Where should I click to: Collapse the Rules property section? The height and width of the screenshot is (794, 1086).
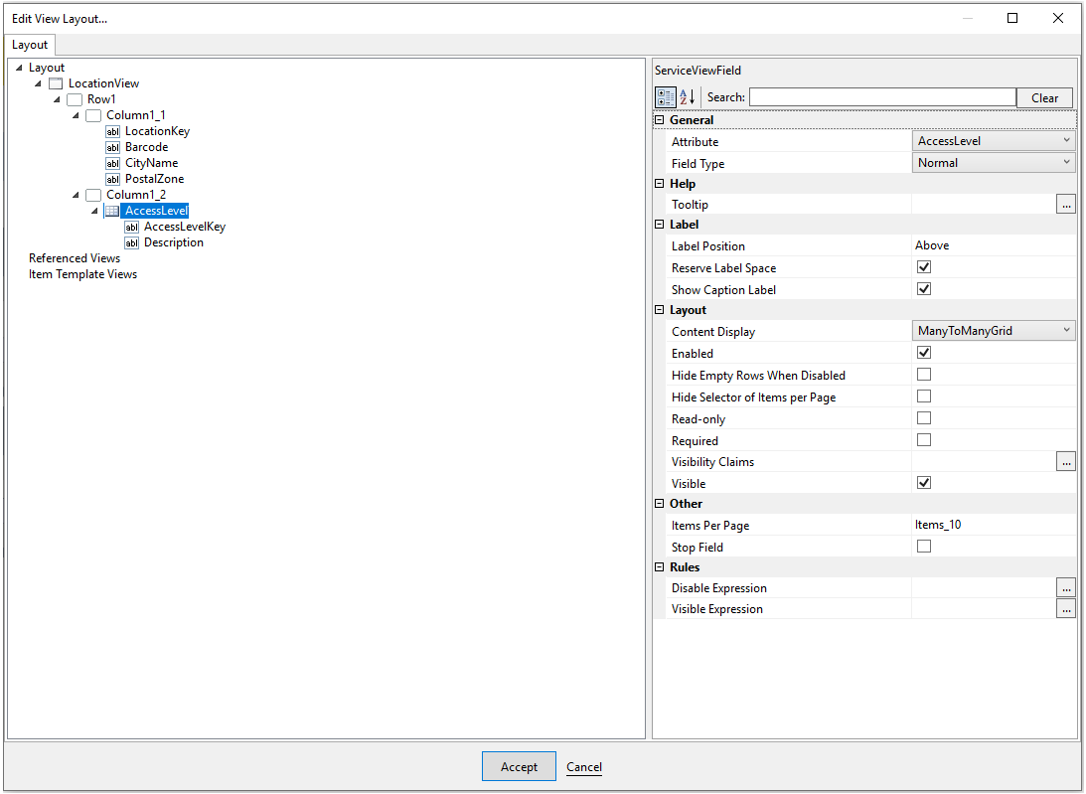coord(660,566)
